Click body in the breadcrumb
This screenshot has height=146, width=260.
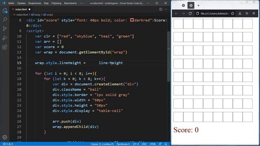coord(36,15)
